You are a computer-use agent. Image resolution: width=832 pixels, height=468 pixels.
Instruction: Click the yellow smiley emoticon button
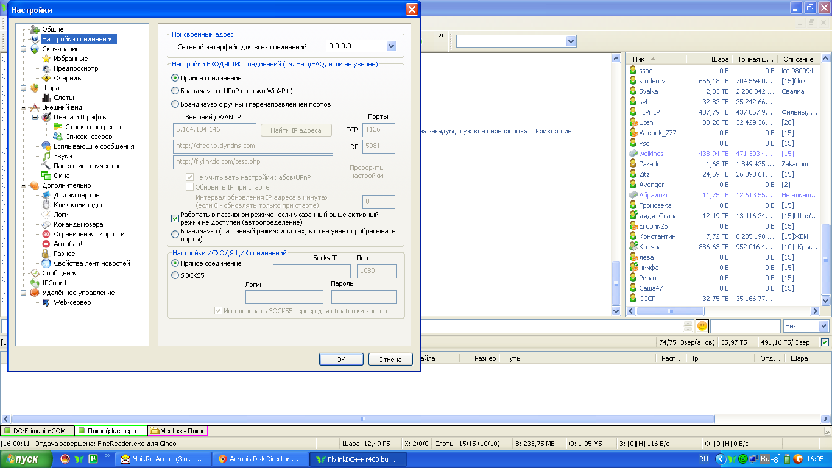[x=702, y=326]
